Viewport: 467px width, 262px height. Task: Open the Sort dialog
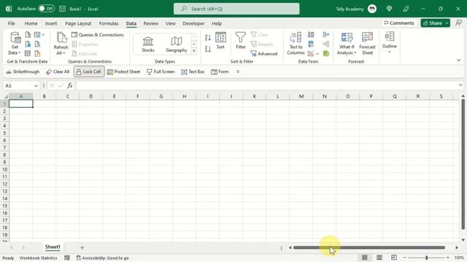pyautogui.click(x=220, y=41)
